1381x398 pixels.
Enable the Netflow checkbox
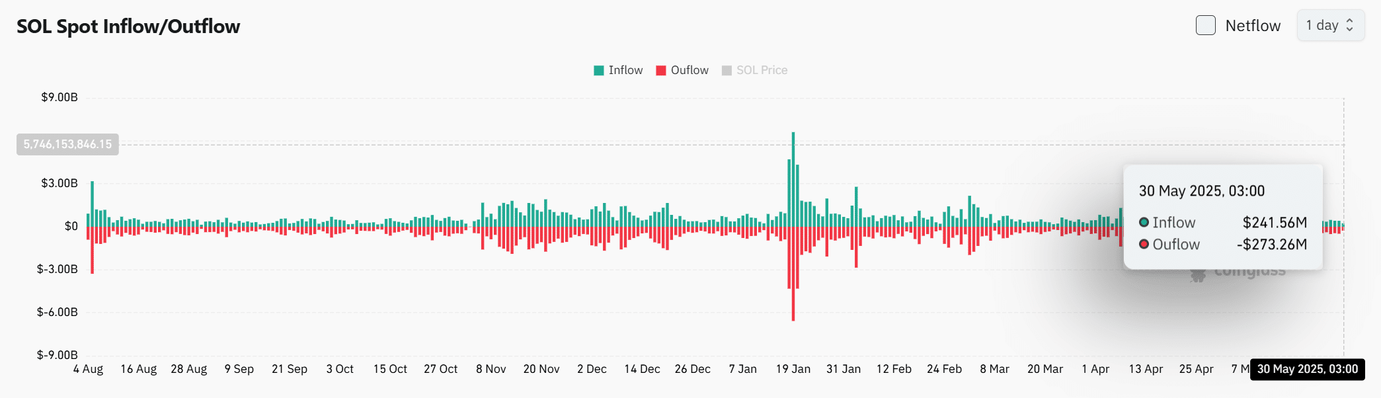click(x=1205, y=25)
